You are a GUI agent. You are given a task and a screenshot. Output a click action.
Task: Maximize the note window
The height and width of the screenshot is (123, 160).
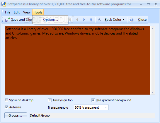tap(148, 4)
